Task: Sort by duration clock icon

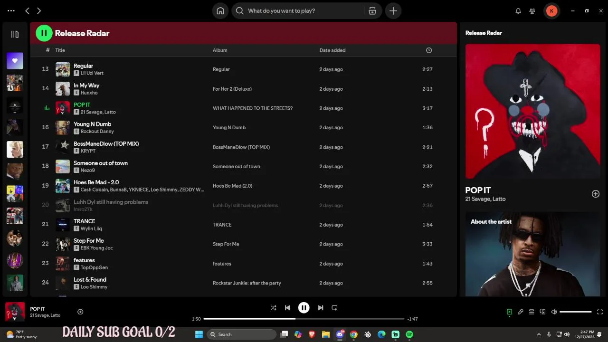Action: click(429, 50)
